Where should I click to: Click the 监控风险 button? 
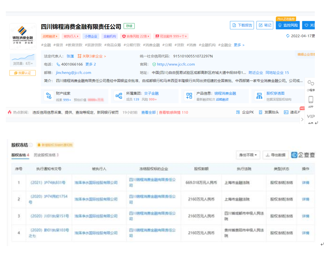(288, 25)
